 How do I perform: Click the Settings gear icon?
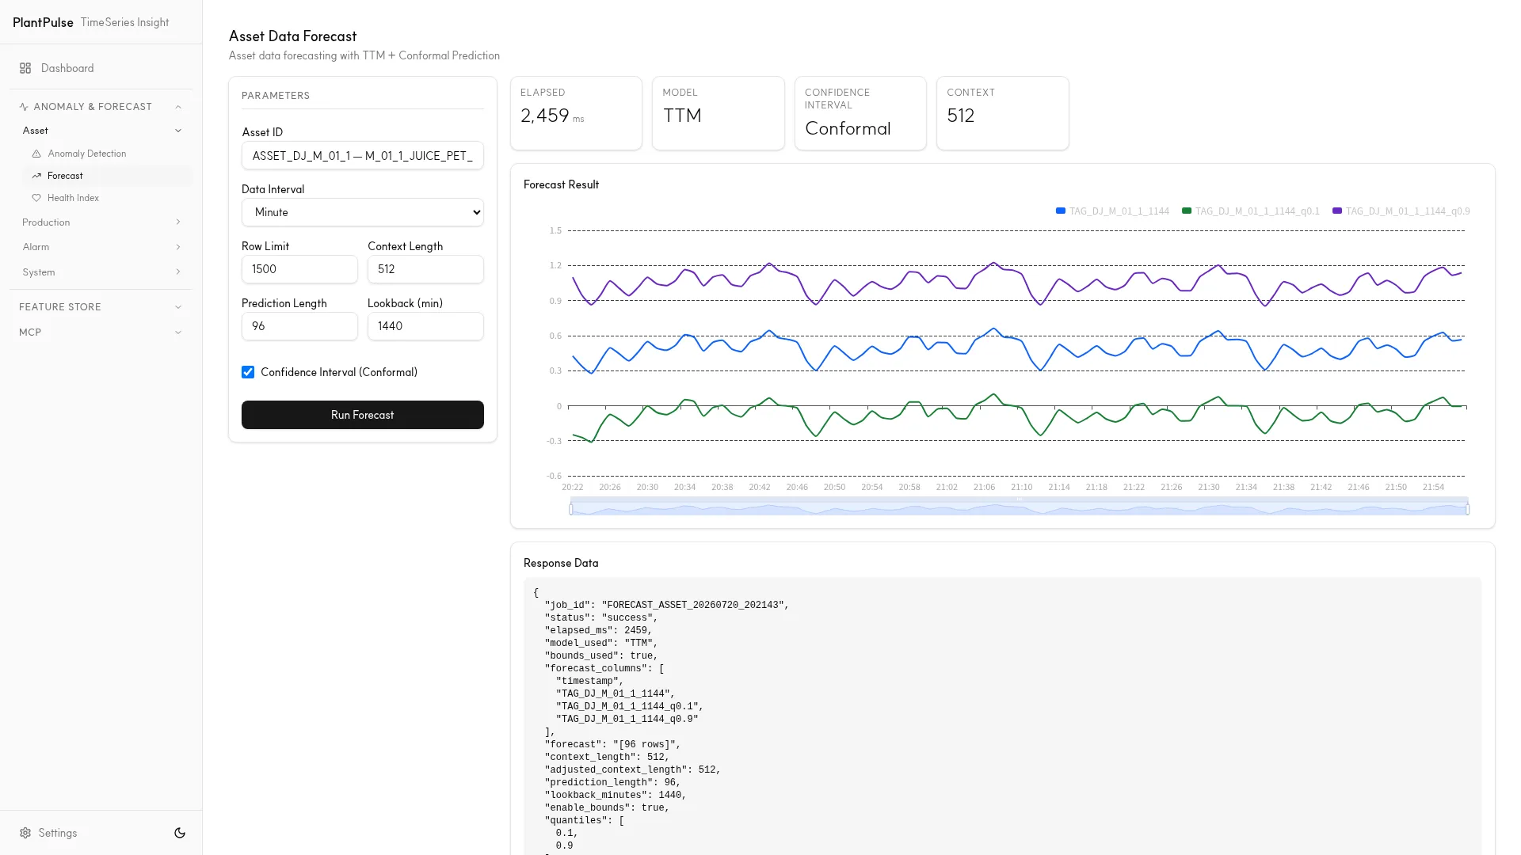coord(25,833)
